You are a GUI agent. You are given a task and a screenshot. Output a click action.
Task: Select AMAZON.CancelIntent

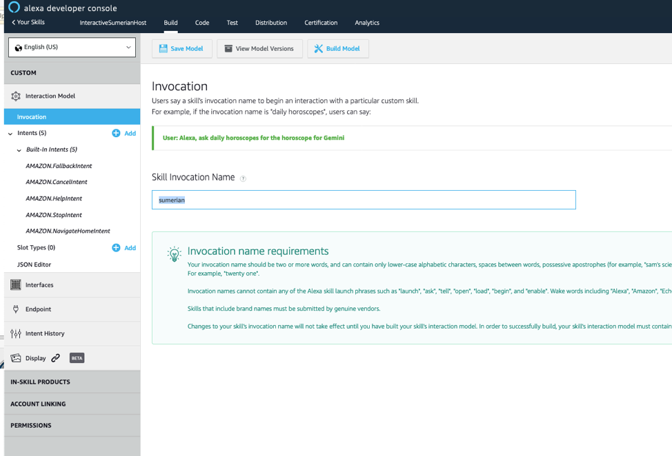click(56, 182)
